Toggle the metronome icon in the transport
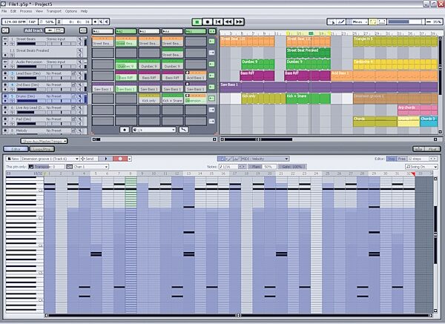 (59, 22)
